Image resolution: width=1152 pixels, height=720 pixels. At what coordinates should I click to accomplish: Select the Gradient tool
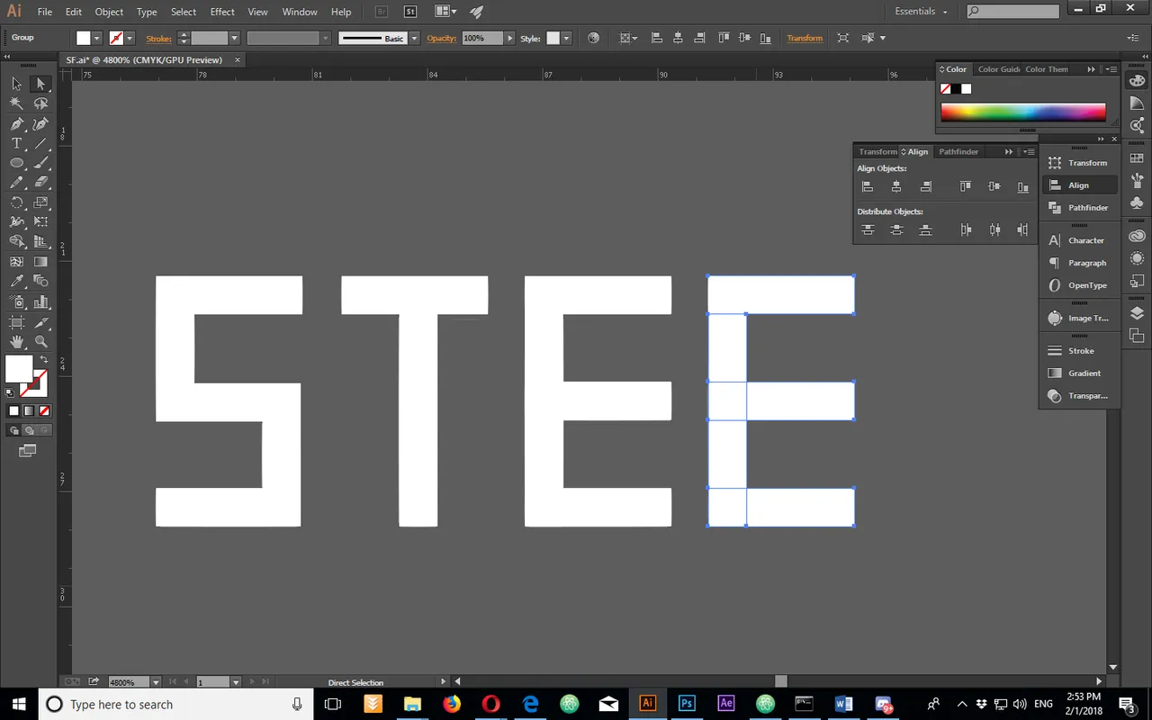coord(40,262)
